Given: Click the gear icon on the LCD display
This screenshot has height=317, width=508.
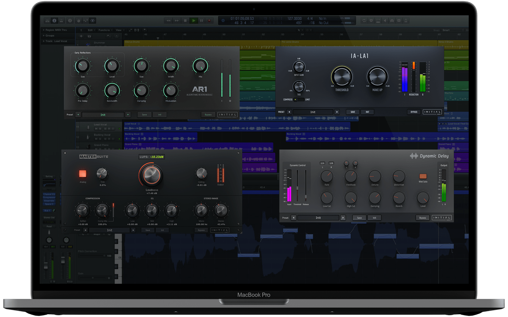Looking at the screenshot, I should [223, 21].
